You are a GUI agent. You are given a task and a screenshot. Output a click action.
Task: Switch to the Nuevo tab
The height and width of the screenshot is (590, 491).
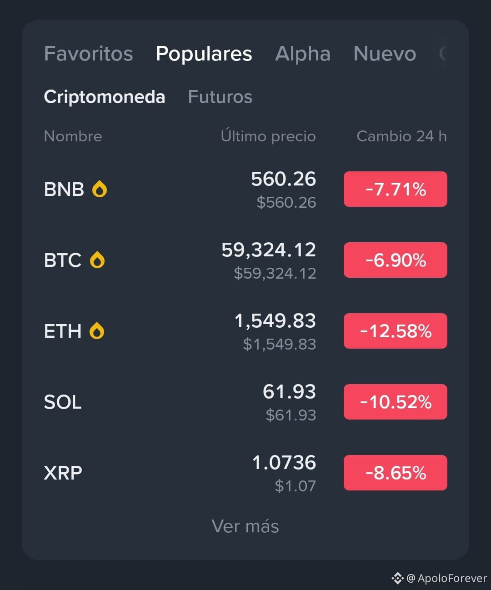coord(385,54)
